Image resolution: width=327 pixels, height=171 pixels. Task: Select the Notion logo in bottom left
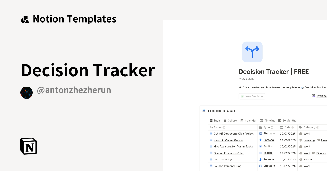[28, 146]
